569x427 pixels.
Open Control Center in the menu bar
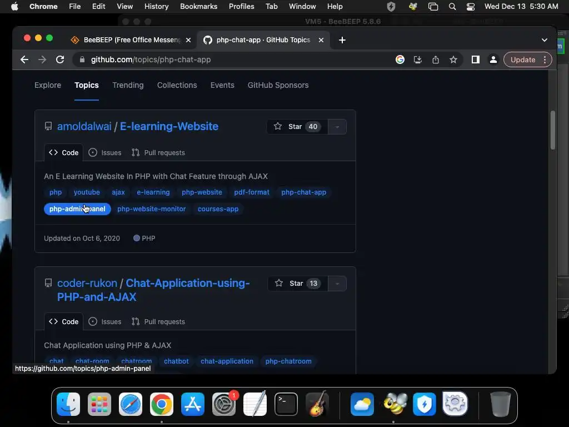pyautogui.click(x=471, y=7)
